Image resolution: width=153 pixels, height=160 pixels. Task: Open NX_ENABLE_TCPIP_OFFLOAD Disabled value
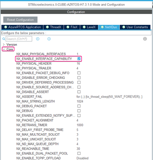(x=82, y=158)
